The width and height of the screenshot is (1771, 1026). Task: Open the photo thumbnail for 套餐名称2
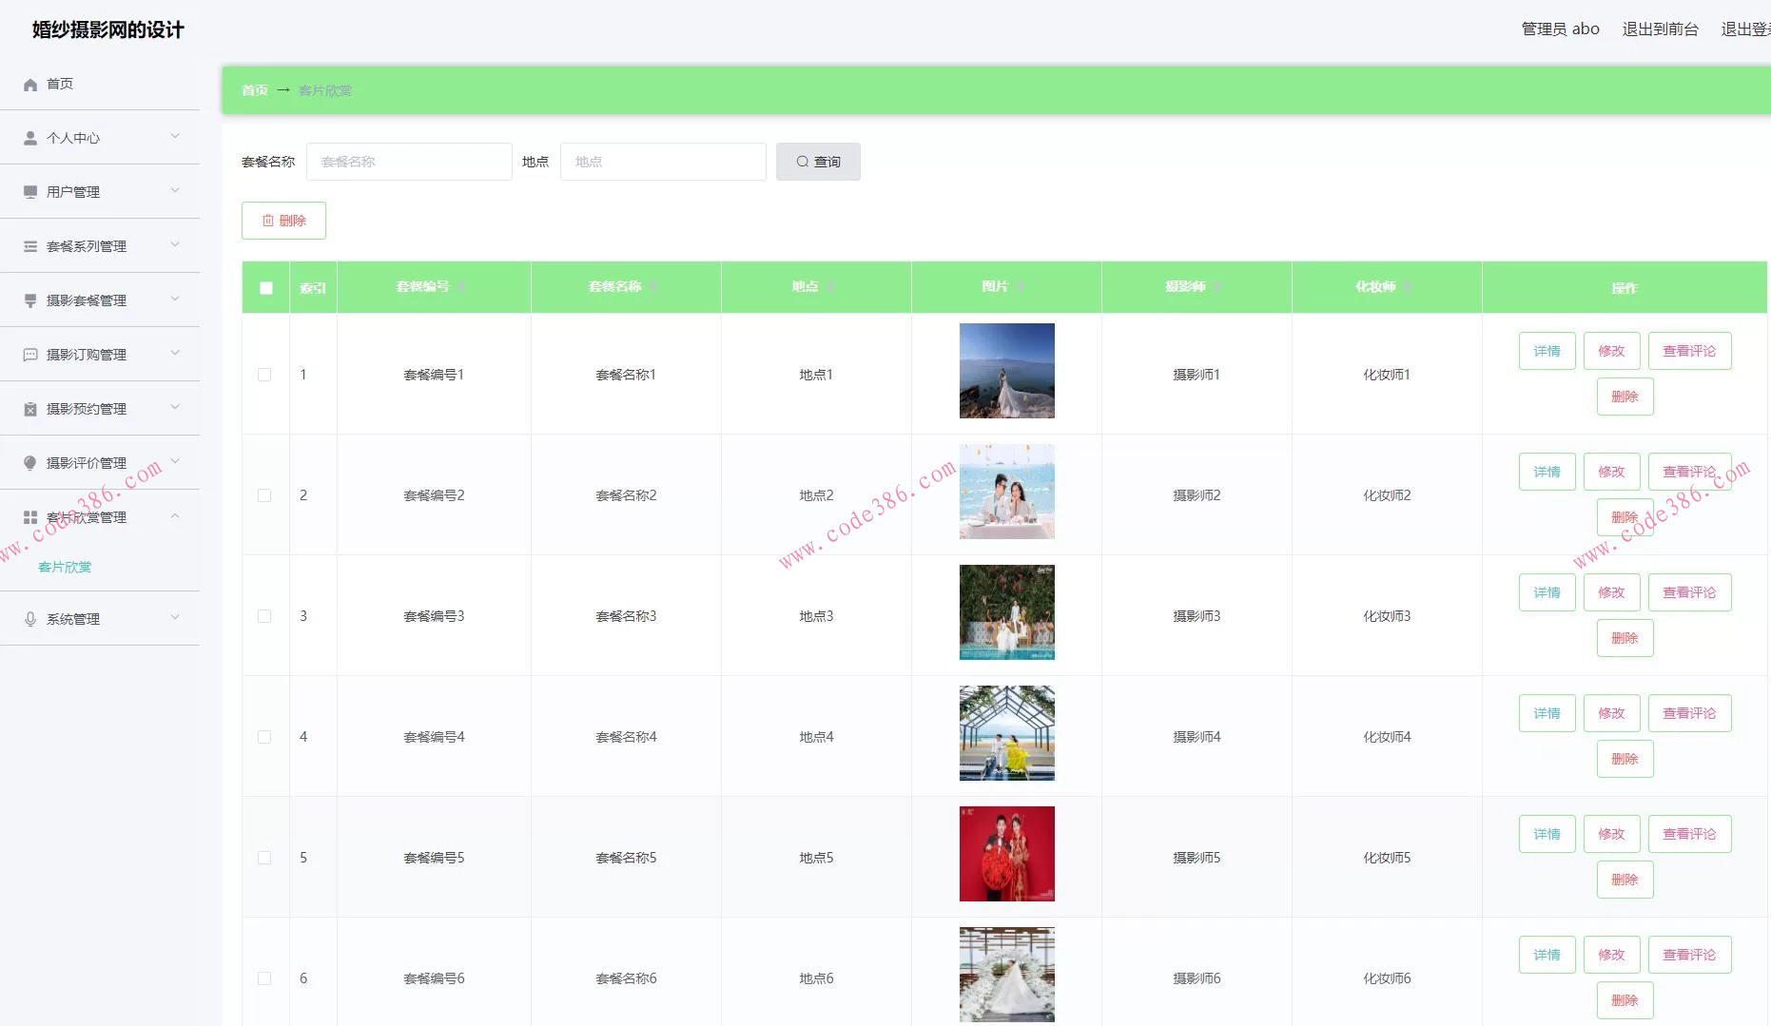[x=1006, y=492]
